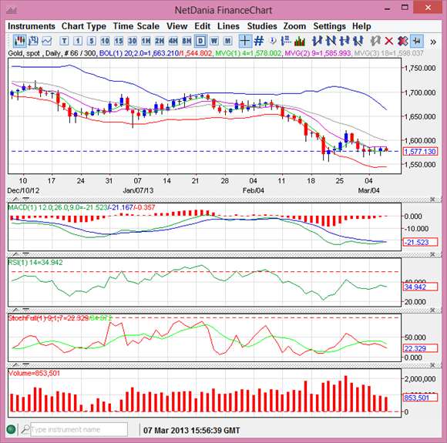The image size is (447, 443).
Task: Click down arrow on RSI panel divider
Action: pos(25,254)
